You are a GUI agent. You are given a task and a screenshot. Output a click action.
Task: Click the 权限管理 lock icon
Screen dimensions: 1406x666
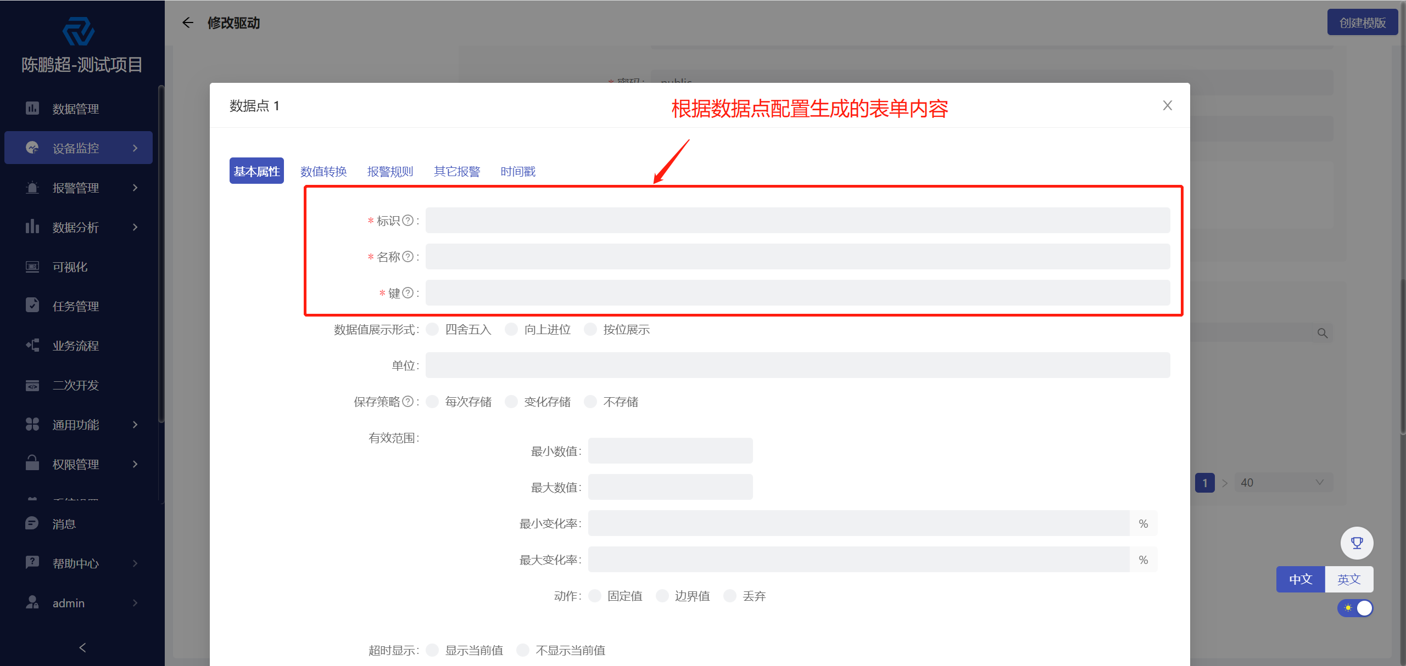pos(32,463)
